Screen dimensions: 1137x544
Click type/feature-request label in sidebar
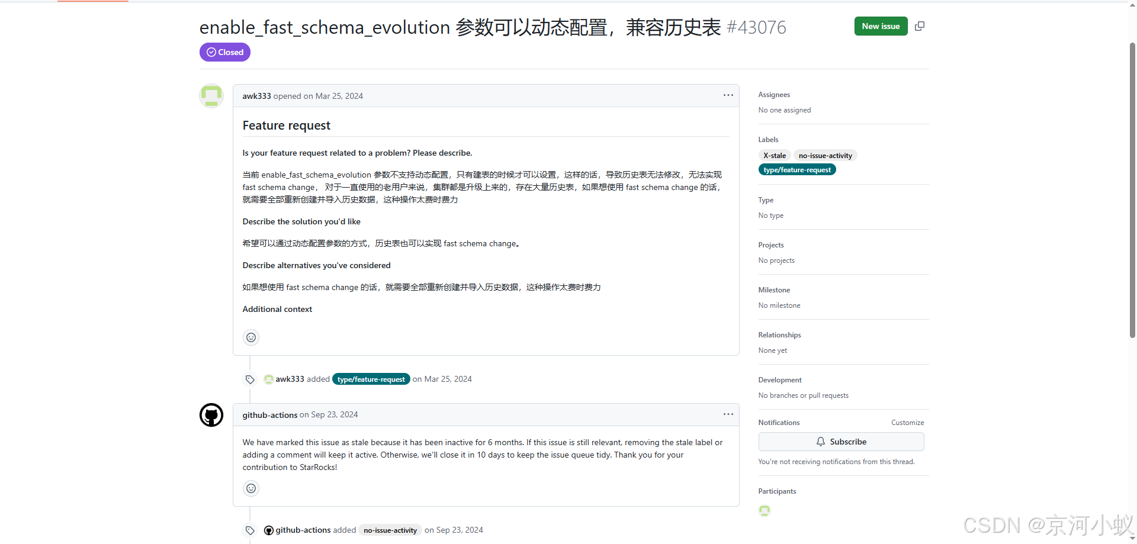point(797,170)
